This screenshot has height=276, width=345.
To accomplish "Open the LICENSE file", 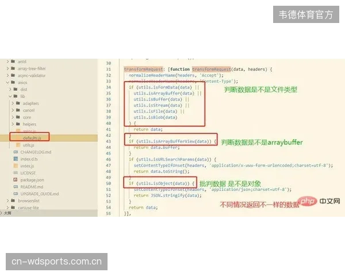I will 28,173.
